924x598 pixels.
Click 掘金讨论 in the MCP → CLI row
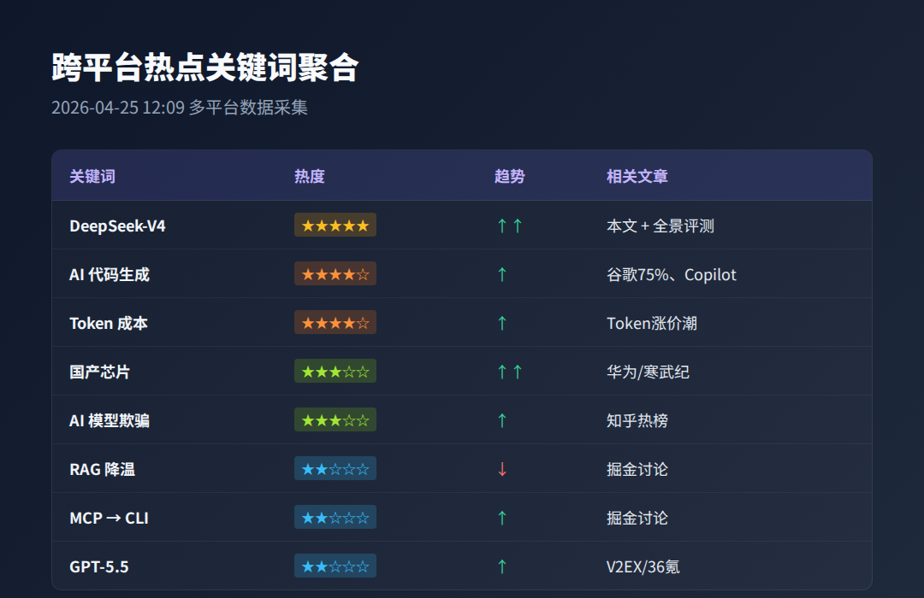[637, 519]
